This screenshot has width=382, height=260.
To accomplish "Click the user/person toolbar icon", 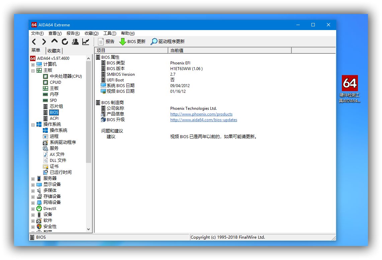I will [75, 41].
